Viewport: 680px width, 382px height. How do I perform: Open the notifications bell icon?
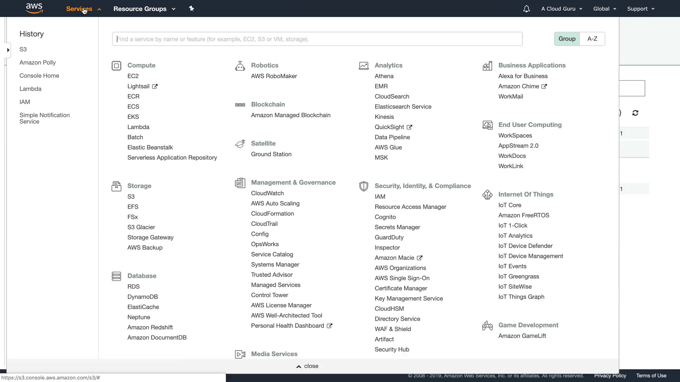point(526,9)
